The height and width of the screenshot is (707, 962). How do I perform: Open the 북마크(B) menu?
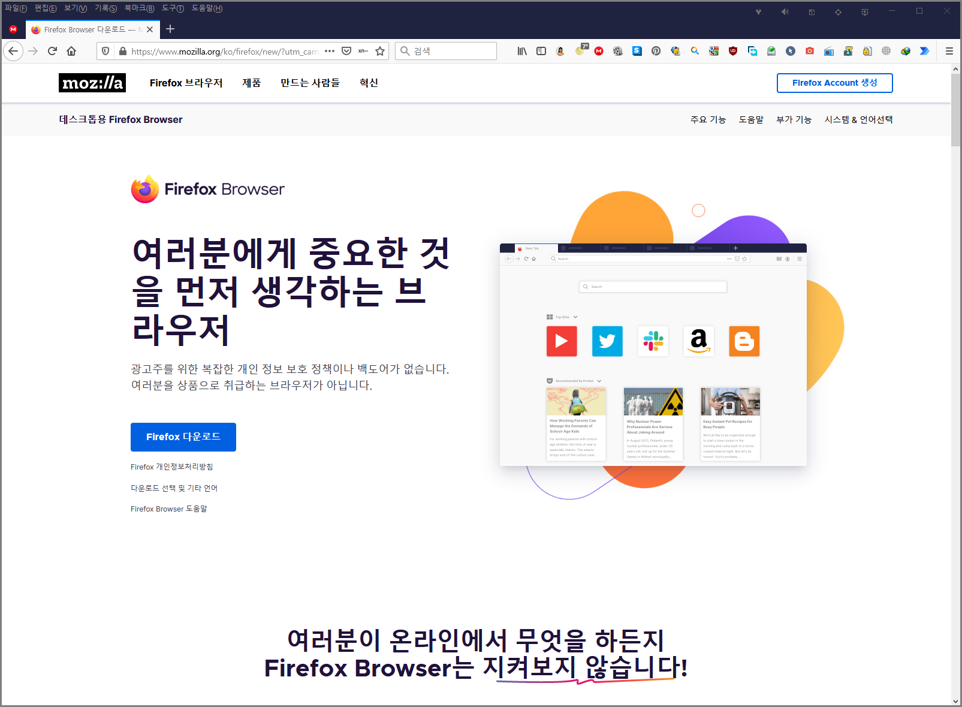[x=139, y=8]
